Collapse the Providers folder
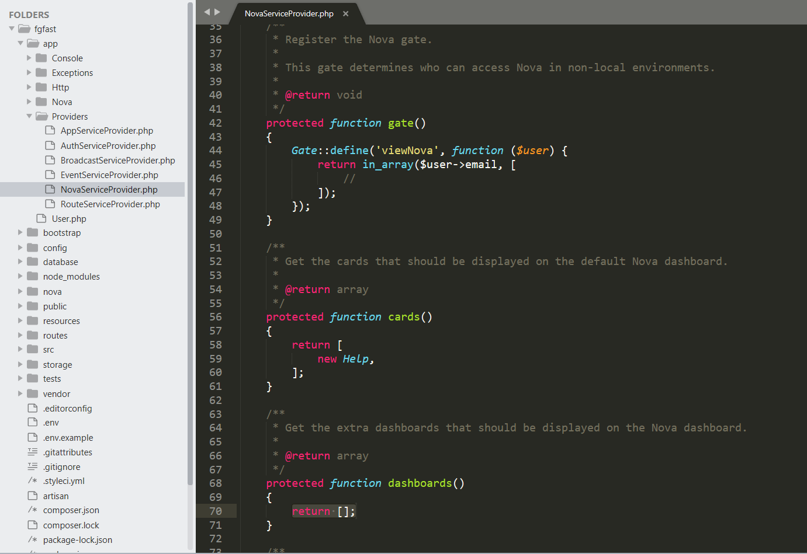This screenshot has width=807, height=554. tap(30, 116)
